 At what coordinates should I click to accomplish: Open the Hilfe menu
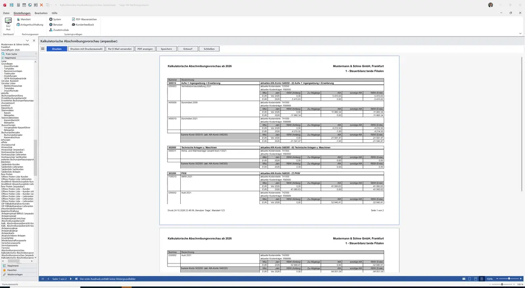pyautogui.click(x=55, y=13)
